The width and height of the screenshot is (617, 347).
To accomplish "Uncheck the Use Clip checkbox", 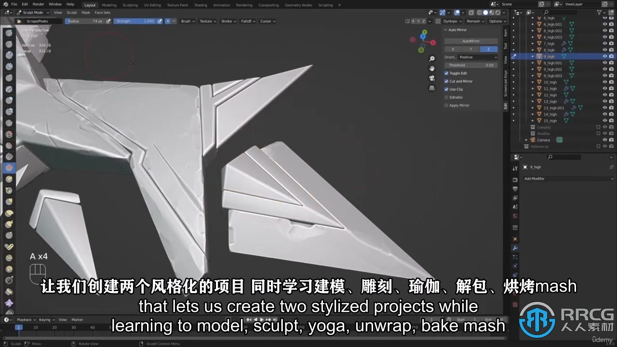I will tap(446, 89).
